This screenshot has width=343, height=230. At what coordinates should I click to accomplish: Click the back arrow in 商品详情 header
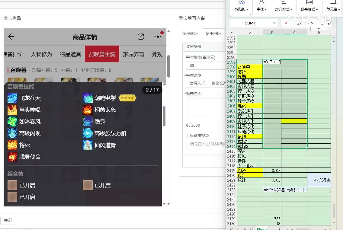(x=11, y=37)
